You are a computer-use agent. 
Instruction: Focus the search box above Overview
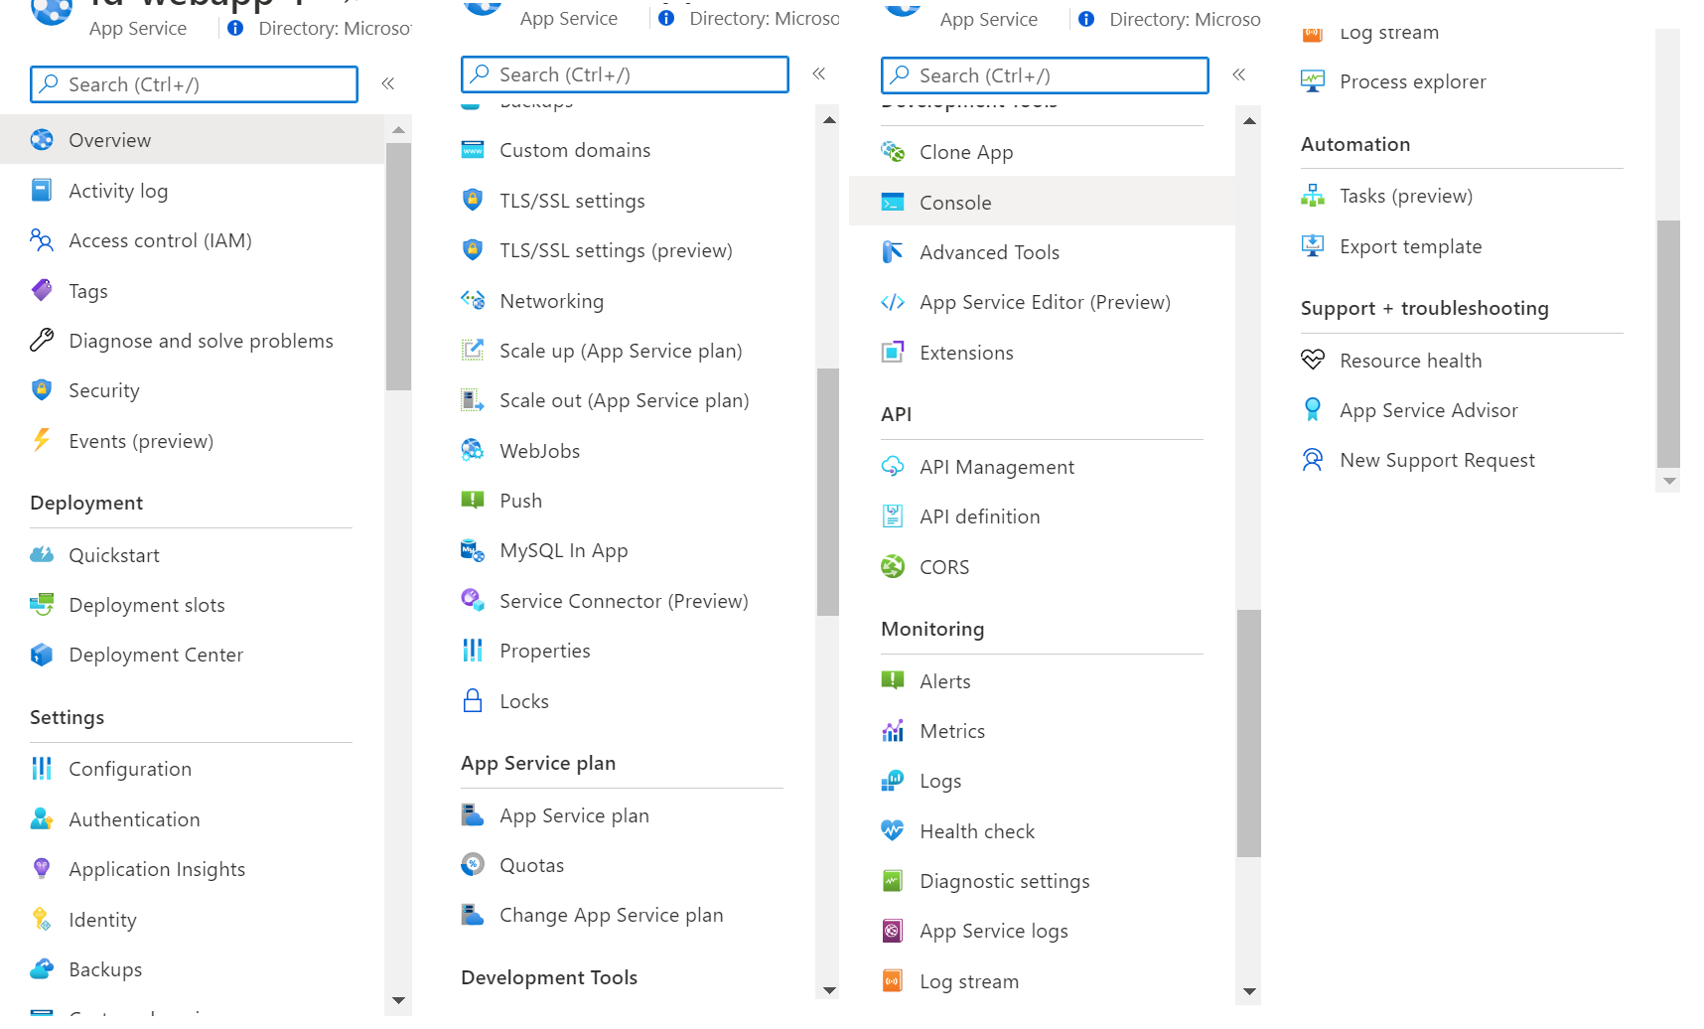tap(194, 84)
